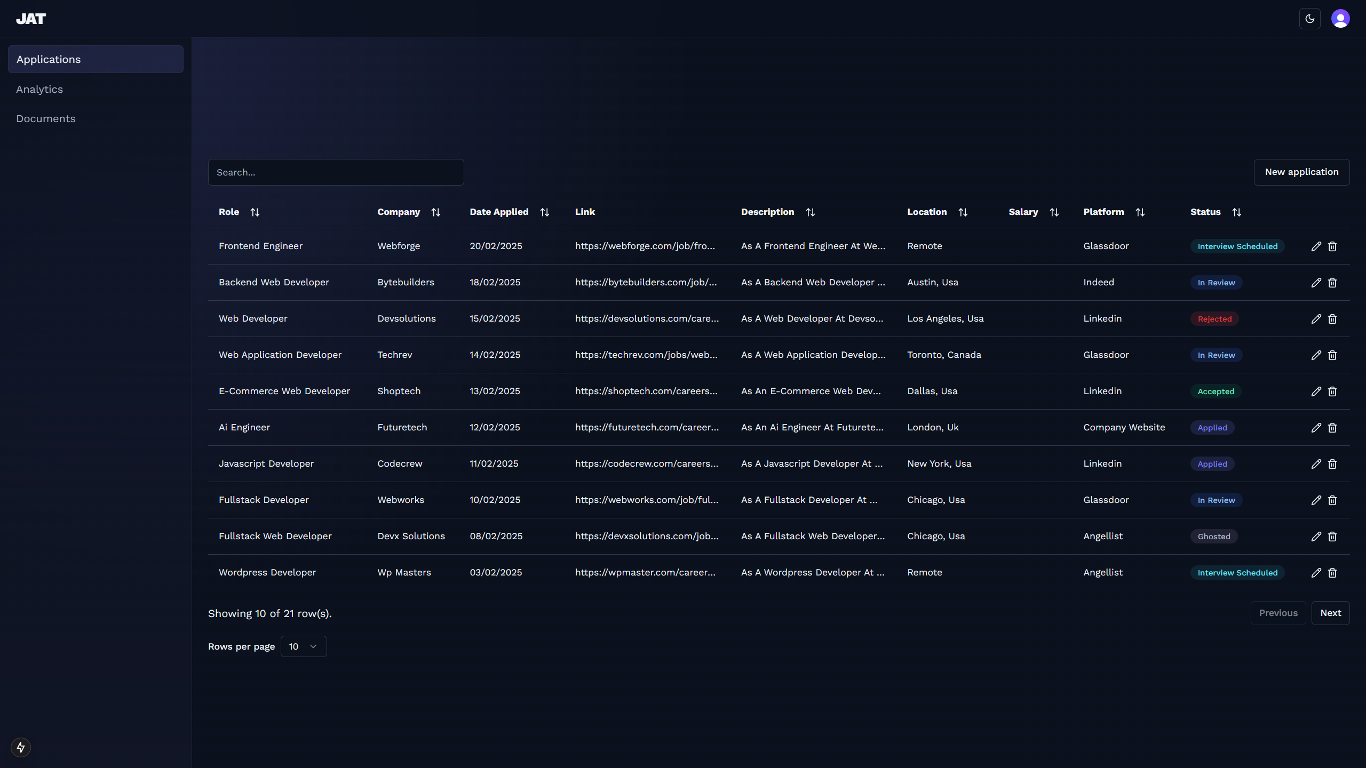Sort applications by Status
Image resolution: width=1366 pixels, height=768 pixels.
click(1236, 212)
